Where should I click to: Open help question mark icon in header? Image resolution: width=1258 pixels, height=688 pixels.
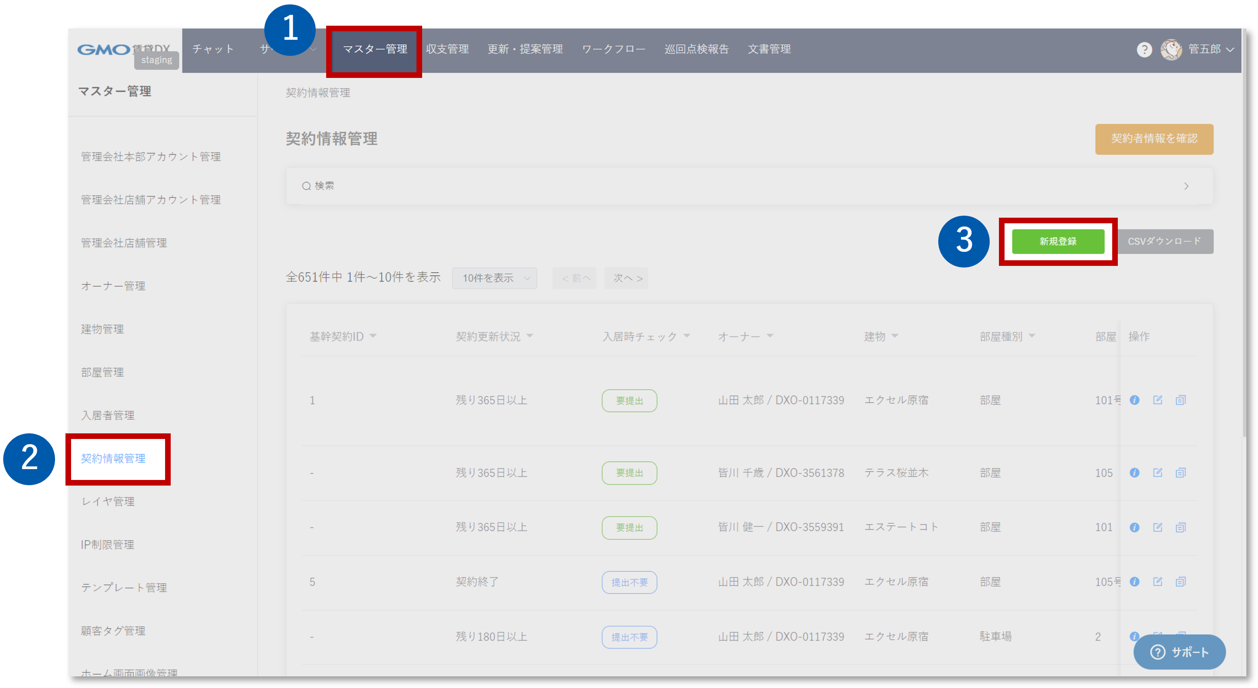tap(1144, 49)
